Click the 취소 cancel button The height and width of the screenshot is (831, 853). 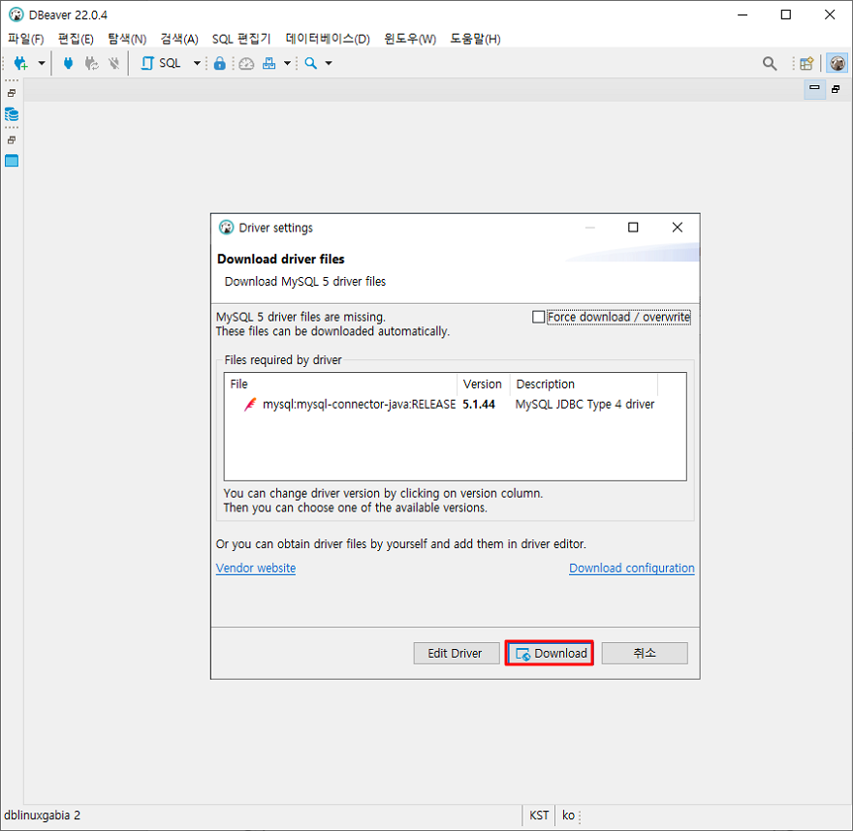point(645,654)
